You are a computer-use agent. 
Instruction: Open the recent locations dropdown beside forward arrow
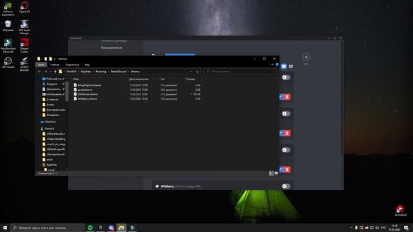point(50,72)
